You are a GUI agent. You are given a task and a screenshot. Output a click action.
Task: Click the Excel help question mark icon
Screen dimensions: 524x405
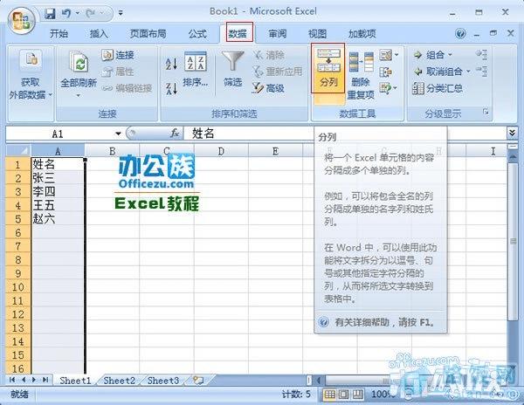[x=460, y=33]
